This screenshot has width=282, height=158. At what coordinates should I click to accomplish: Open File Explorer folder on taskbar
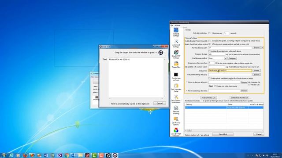tap(80, 155)
